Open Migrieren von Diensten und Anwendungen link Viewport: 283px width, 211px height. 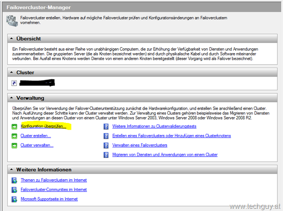click(x=165, y=155)
